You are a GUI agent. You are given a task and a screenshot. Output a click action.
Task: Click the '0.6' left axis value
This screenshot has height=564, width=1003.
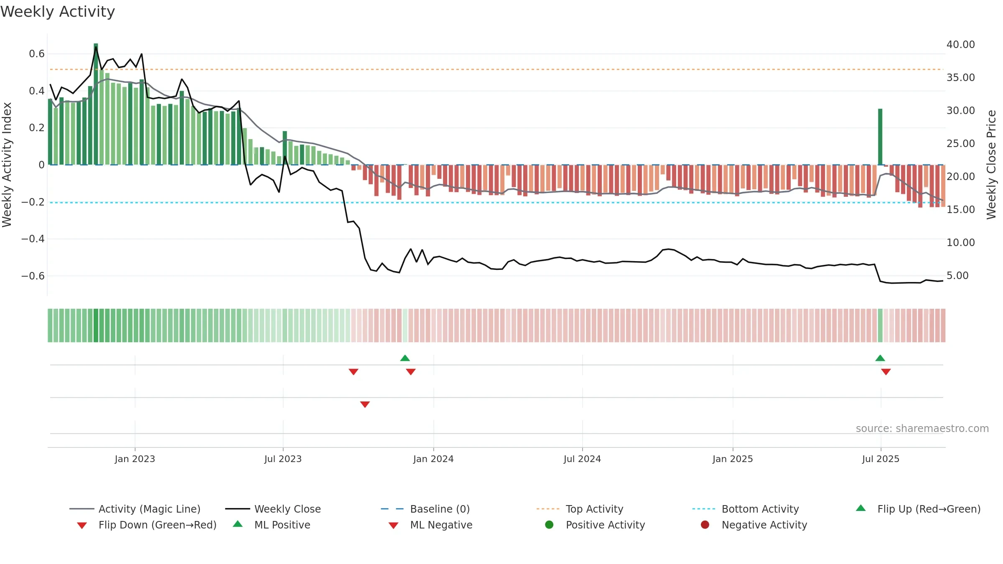[37, 54]
